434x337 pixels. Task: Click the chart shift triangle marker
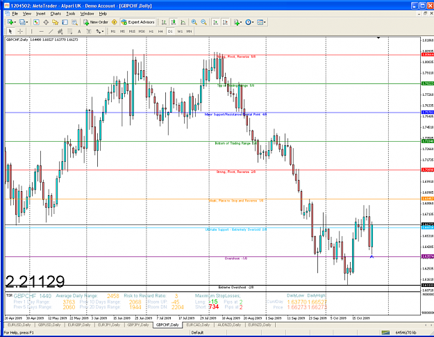(378, 38)
